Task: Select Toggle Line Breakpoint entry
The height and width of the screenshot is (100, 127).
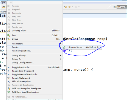Action: click(35, 71)
